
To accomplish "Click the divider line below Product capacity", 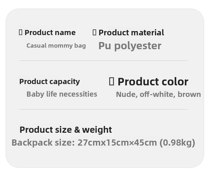I will 103,109.
